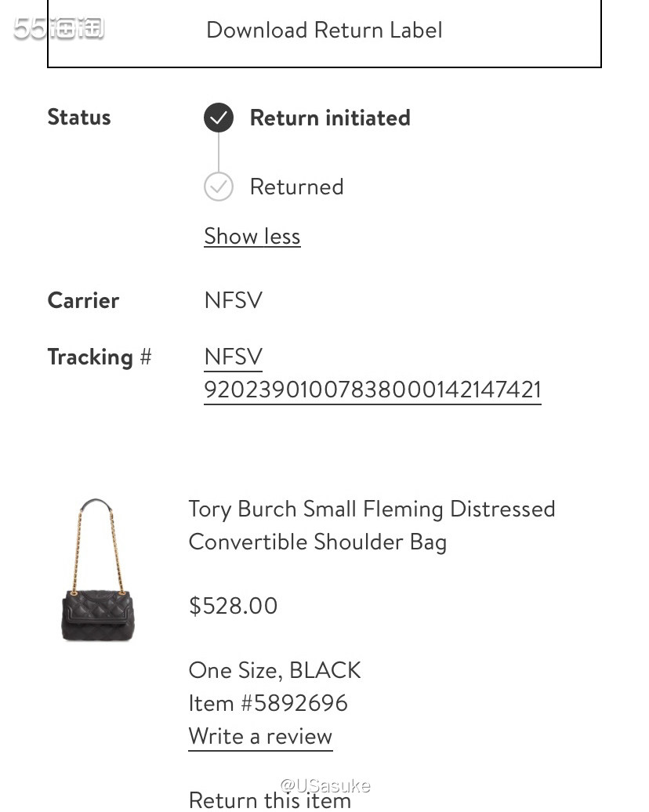Click the Return initiated status text

(x=331, y=118)
